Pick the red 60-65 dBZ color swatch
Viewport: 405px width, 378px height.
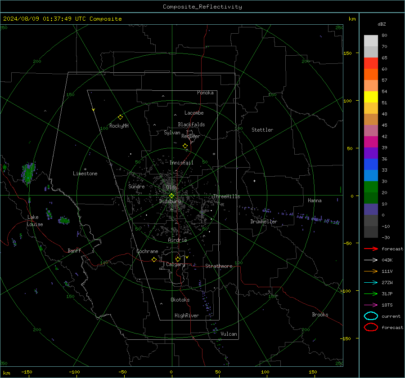tap(371, 63)
